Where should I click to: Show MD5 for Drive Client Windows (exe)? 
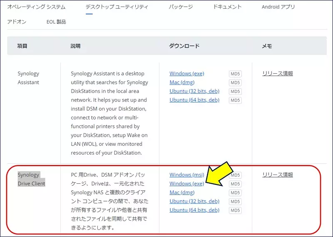[235, 184]
